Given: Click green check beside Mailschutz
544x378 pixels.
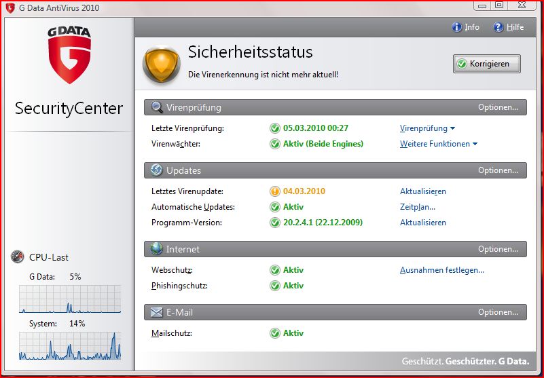Looking at the screenshot, I should [x=275, y=333].
